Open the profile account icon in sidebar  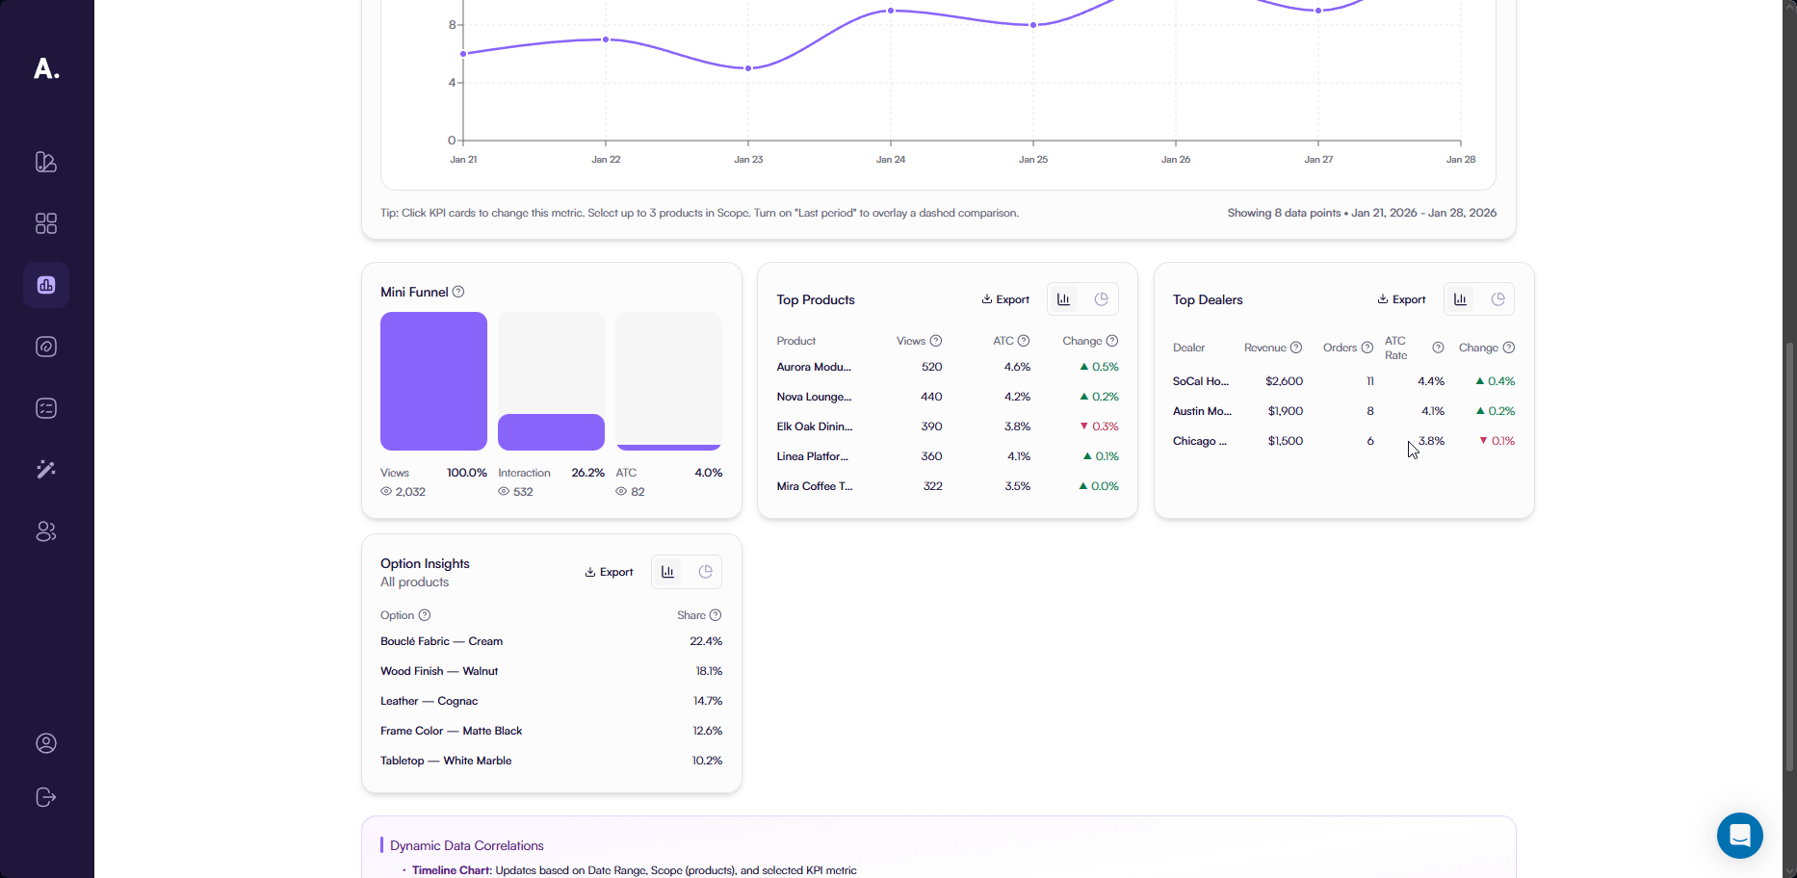(45, 743)
